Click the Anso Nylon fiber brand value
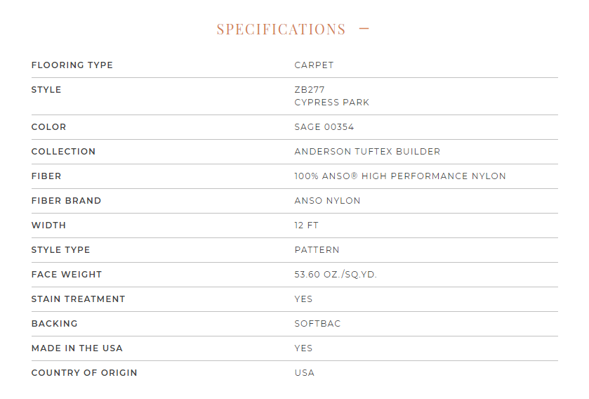This screenshot has width=589, height=399. click(327, 201)
